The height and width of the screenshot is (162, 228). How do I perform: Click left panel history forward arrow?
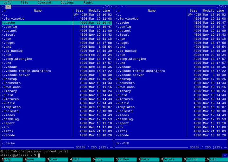(x=111, y=7)
